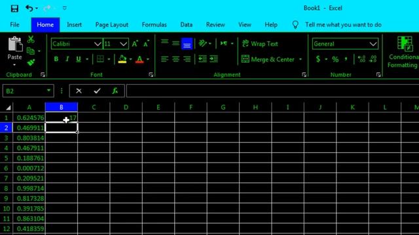Click Merge & Center
Screen dimensions: 419x235
point(268,59)
